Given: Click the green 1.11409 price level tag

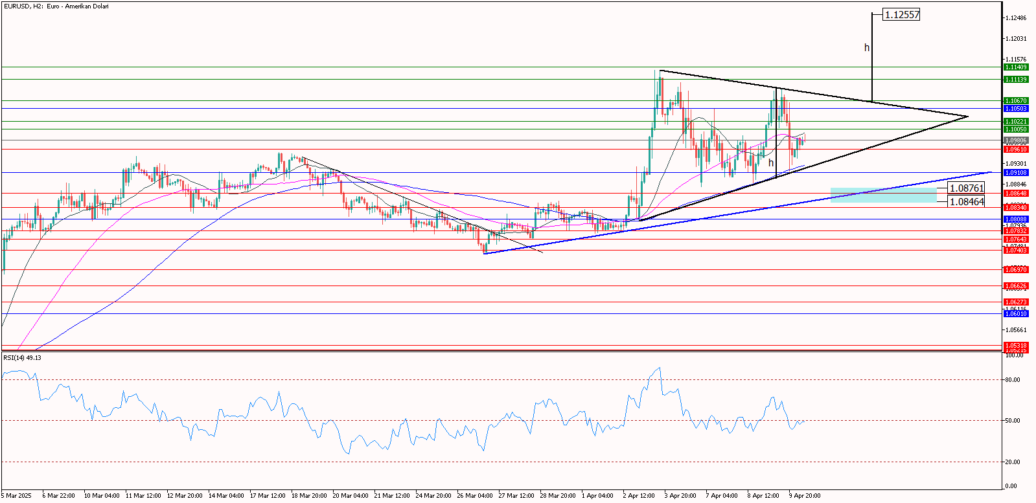Looking at the screenshot, I should 1016,67.
